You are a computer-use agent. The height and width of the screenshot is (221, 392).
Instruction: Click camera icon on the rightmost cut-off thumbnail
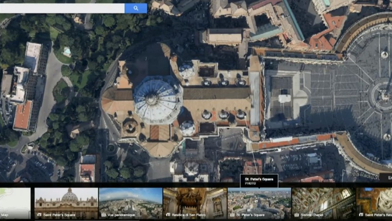click(361, 215)
